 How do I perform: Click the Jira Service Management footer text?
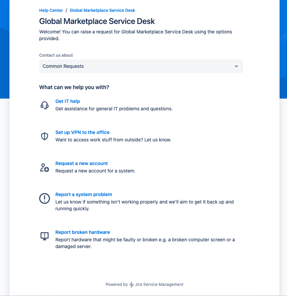click(x=159, y=285)
